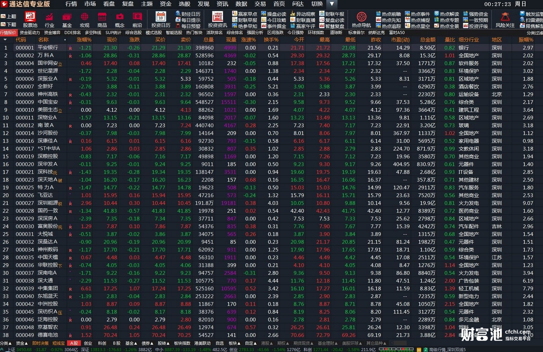Viewport: 543px width, 352px height.
Task: Open the 交易 menu
Action: 260,4
